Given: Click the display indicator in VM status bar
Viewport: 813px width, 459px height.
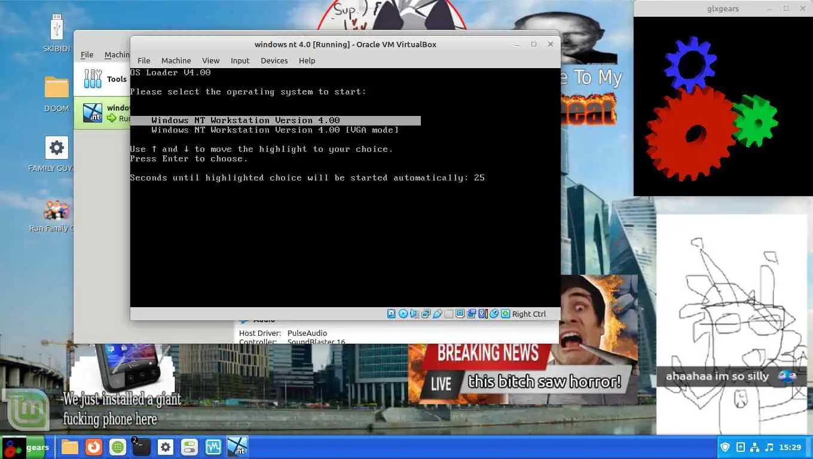Looking at the screenshot, I should tap(460, 314).
